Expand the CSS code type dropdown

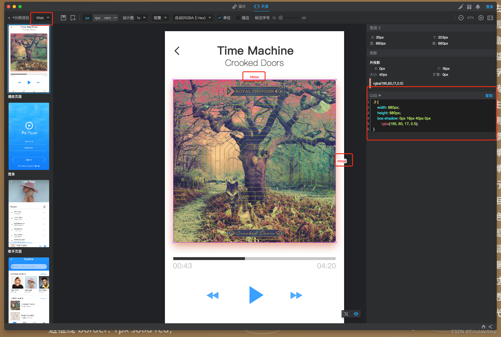point(375,96)
